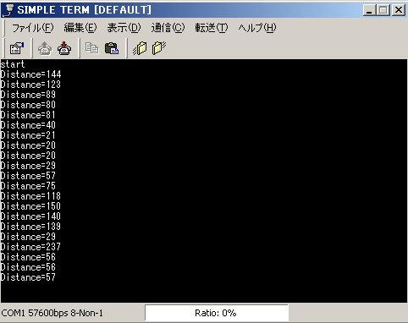Click the disconnect telephone icon with red arrow

64,48
